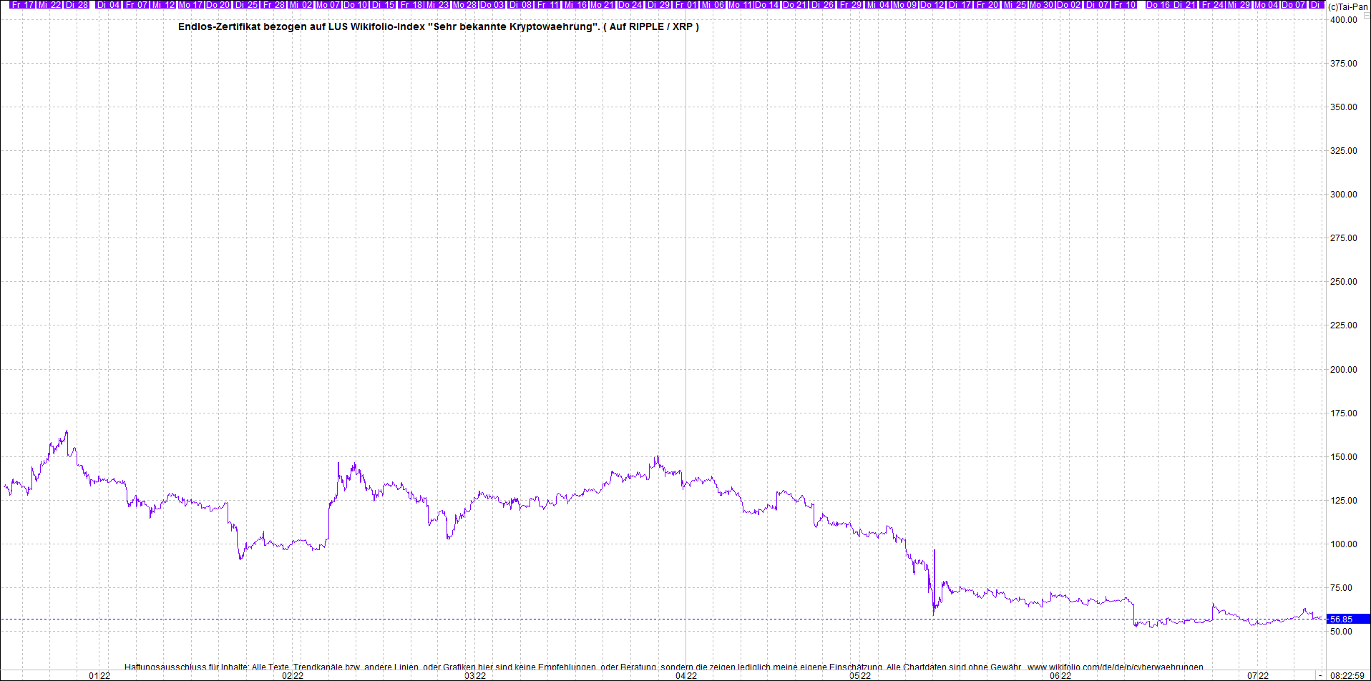
Task: Click the 100.00 price axis label
Action: (1343, 544)
